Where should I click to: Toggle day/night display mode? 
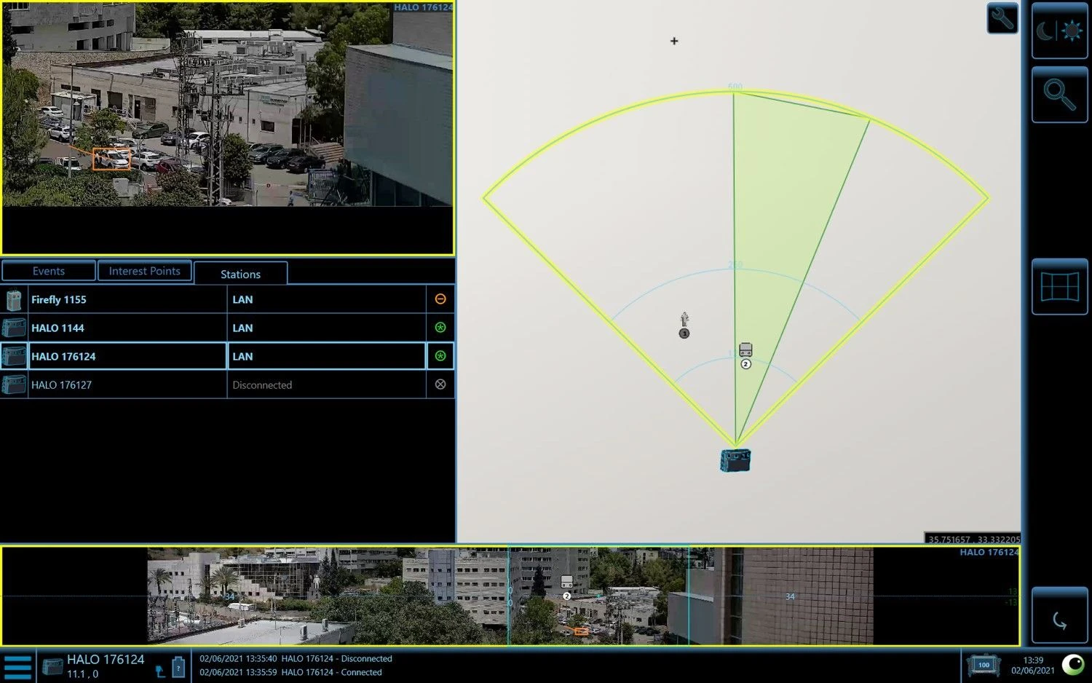(x=1059, y=31)
